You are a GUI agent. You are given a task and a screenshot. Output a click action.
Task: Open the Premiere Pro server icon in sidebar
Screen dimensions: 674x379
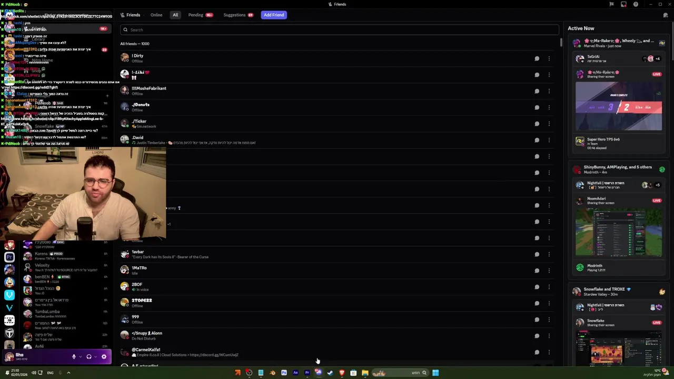(x=9, y=257)
